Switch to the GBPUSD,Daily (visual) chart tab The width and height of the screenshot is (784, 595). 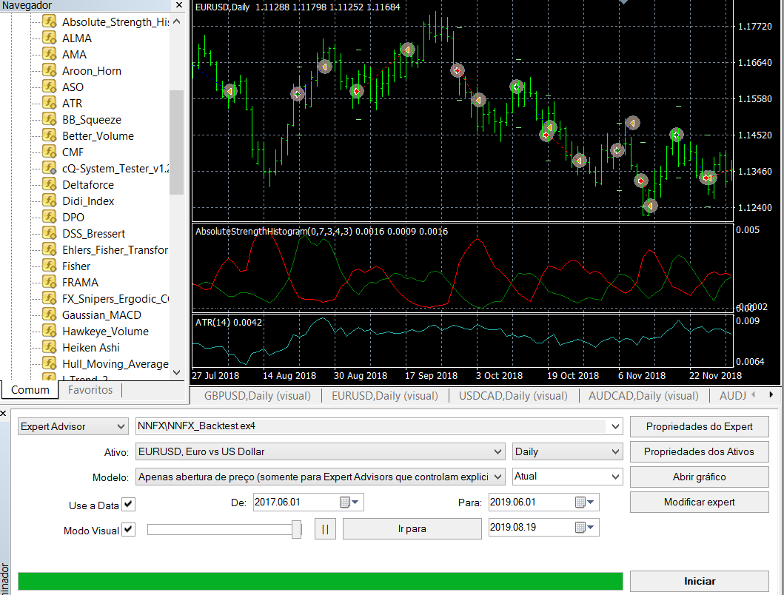point(257,395)
